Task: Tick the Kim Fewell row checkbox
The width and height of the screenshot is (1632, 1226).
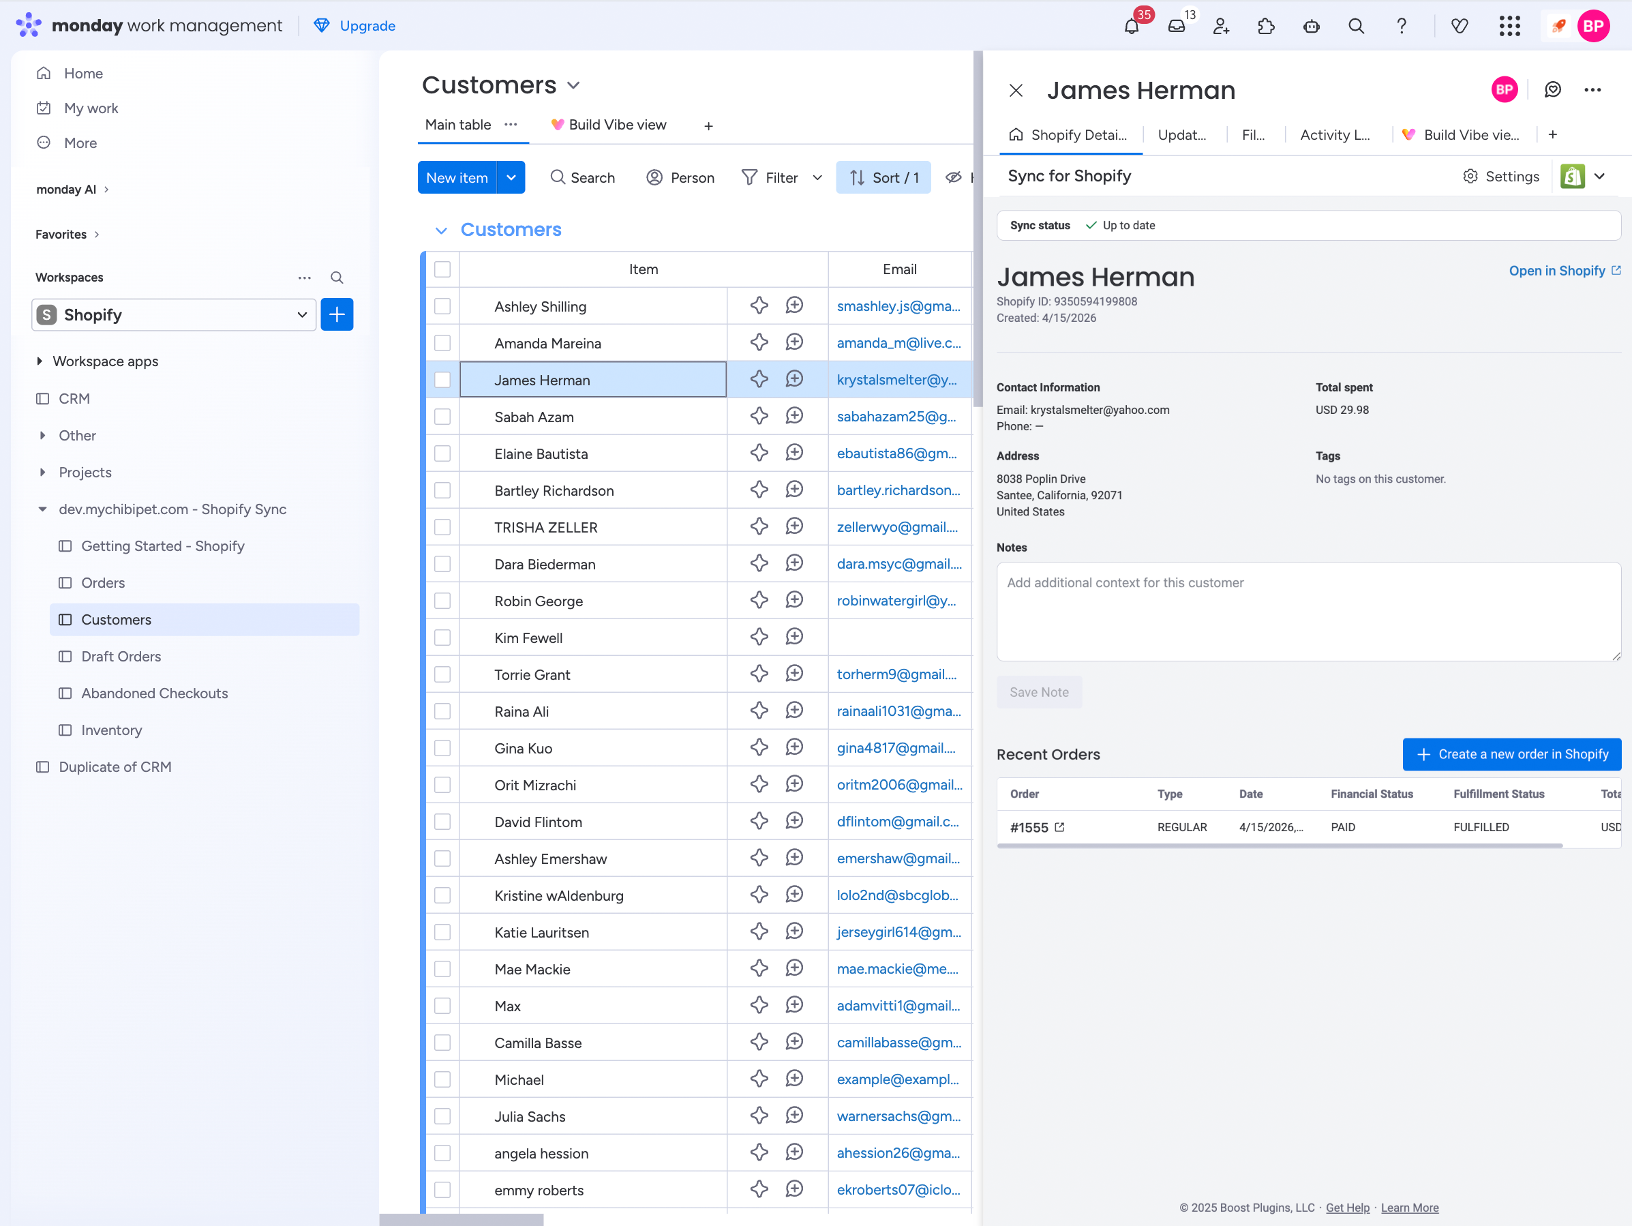Action: [442, 638]
